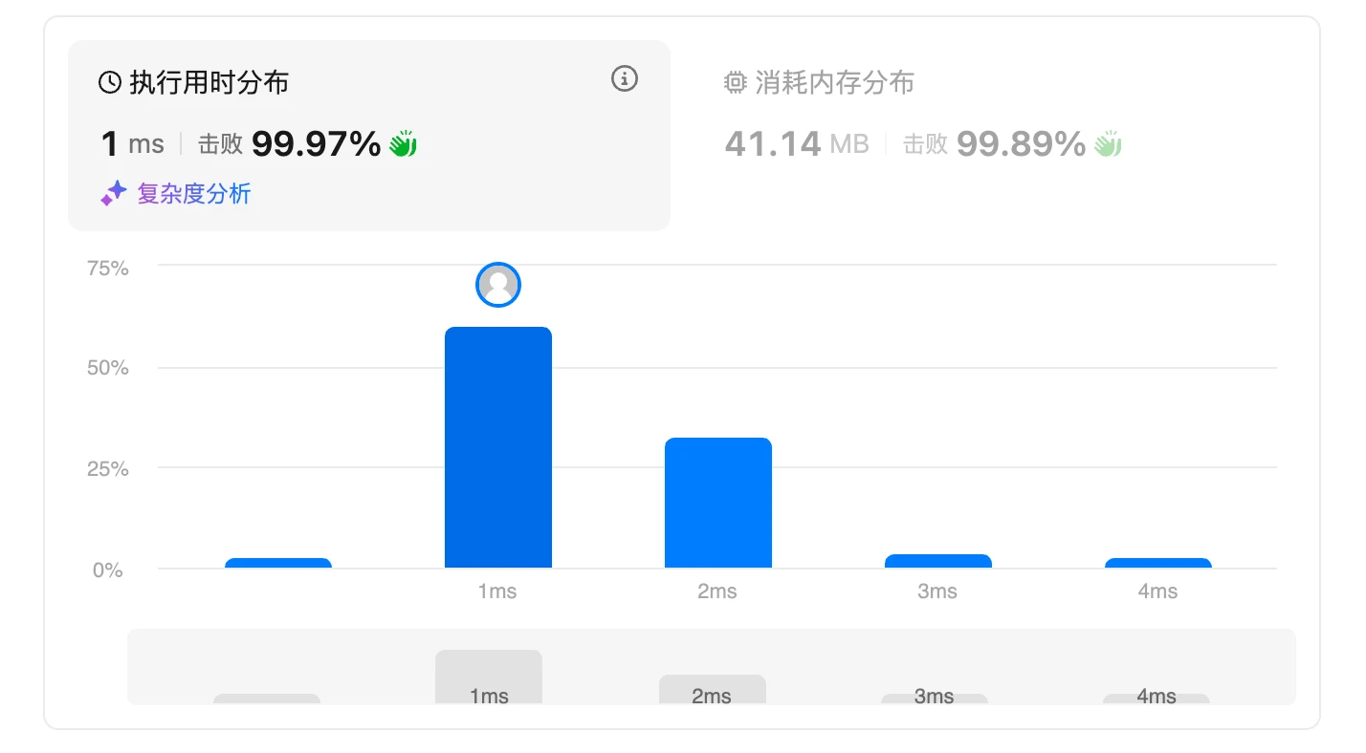This screenshot has width=1366, height=753.
Task: Click the chip icon beside 消耗内存分布
Action: (x=735, y=83)
